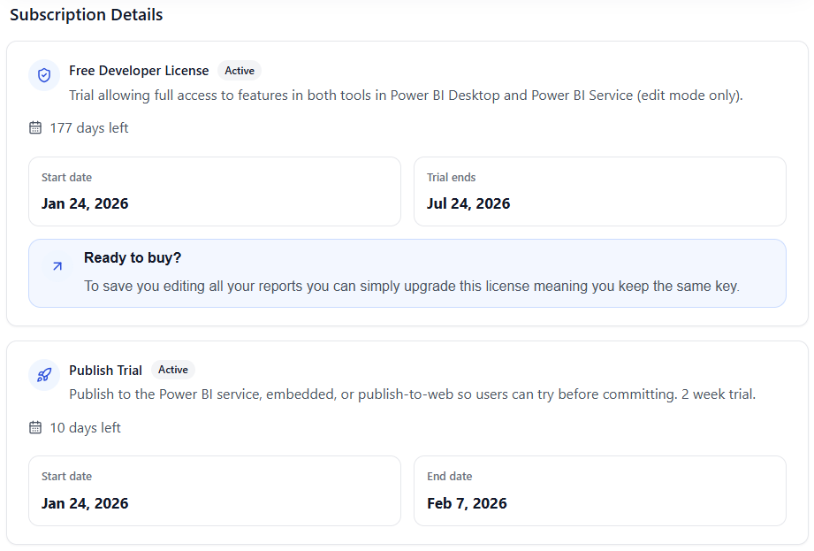
Task: Click the shield icon beside Free Developer License
Action: (x=44, y=75)
